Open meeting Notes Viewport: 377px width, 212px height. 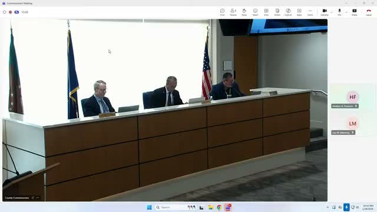(x=277, y=12)
